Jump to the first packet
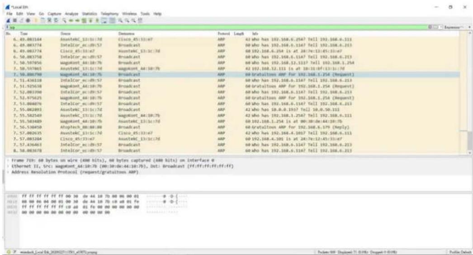 [90, 20]
